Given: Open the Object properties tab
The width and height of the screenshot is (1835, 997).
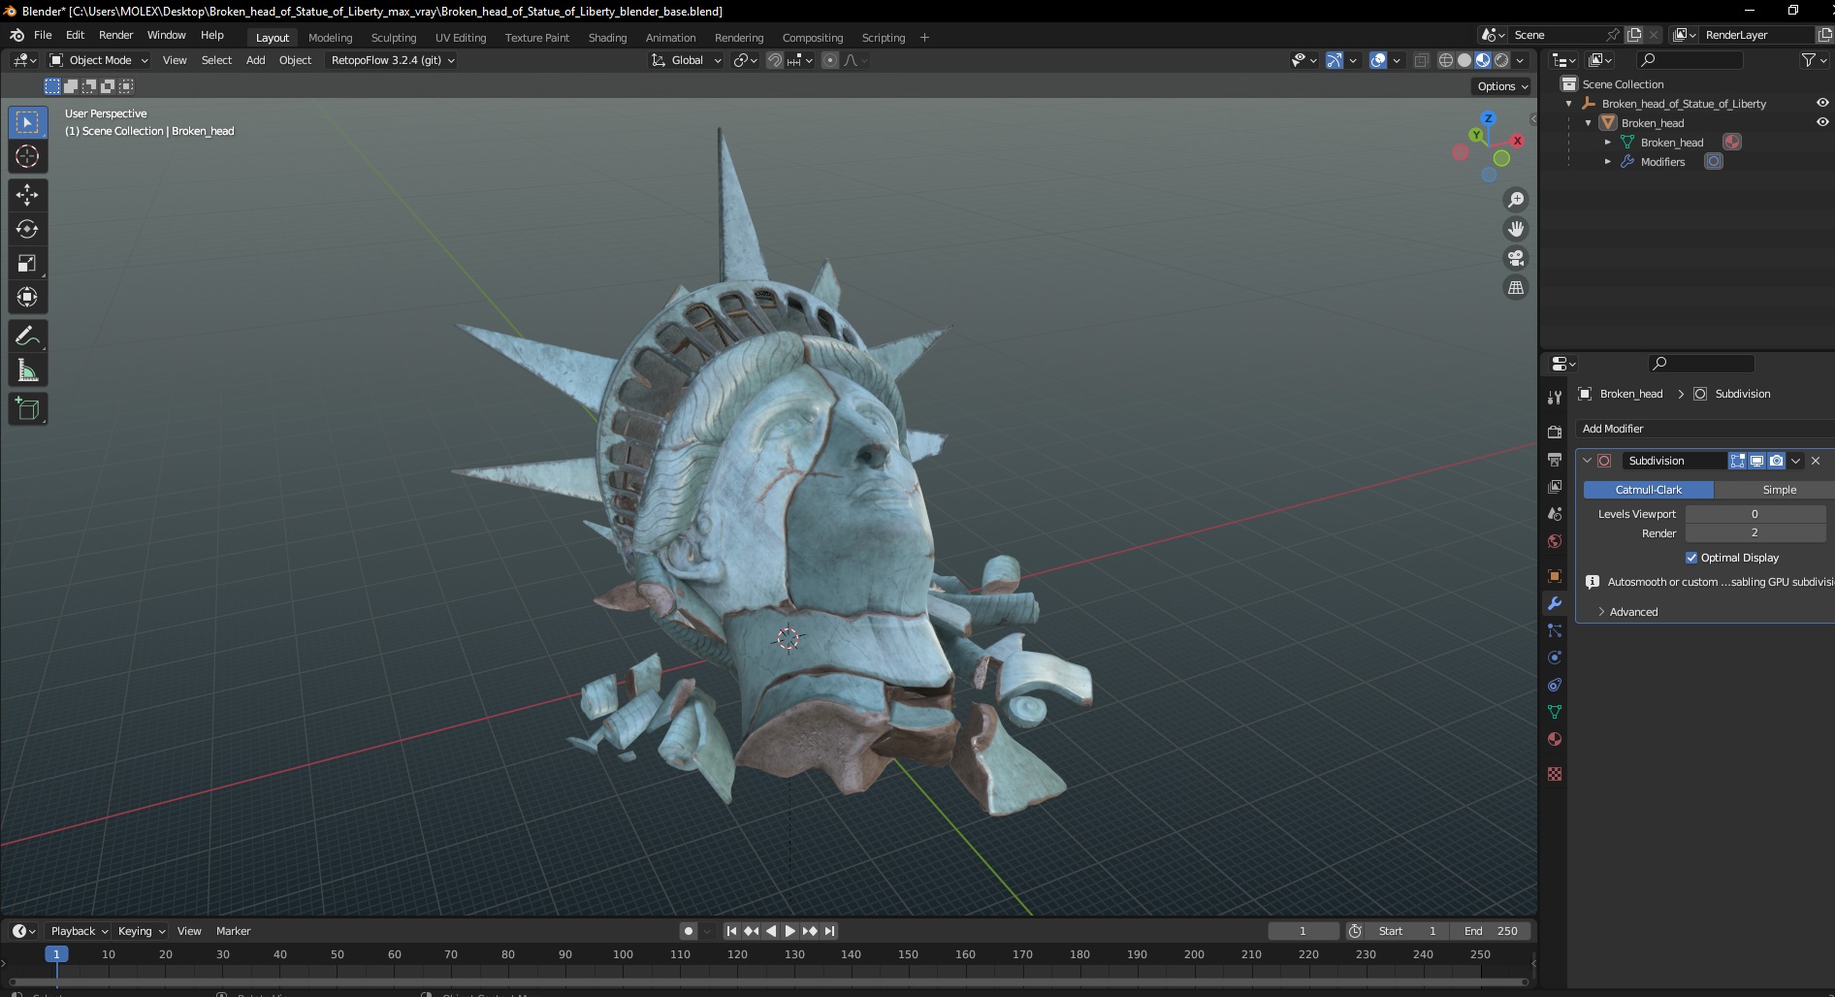Looking at the screenshot, I should (x=1555, y=575).
